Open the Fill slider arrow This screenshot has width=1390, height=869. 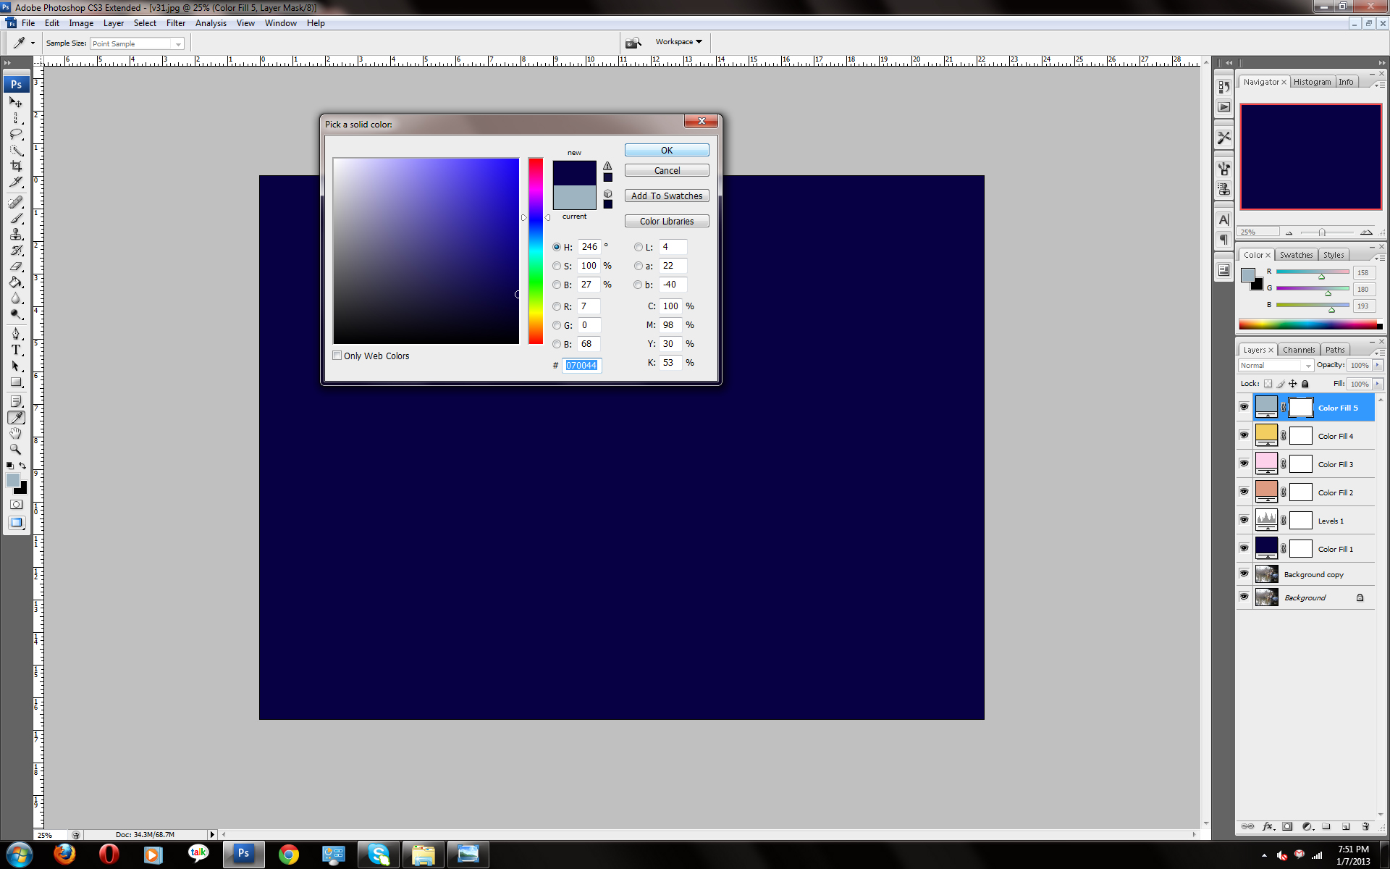[x=1378, y=384]
